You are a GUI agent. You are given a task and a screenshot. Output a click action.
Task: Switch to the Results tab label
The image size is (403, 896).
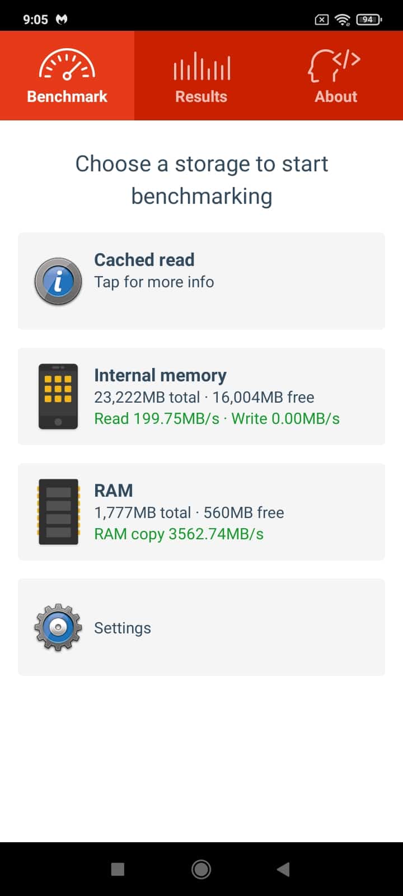click(201, 96)
